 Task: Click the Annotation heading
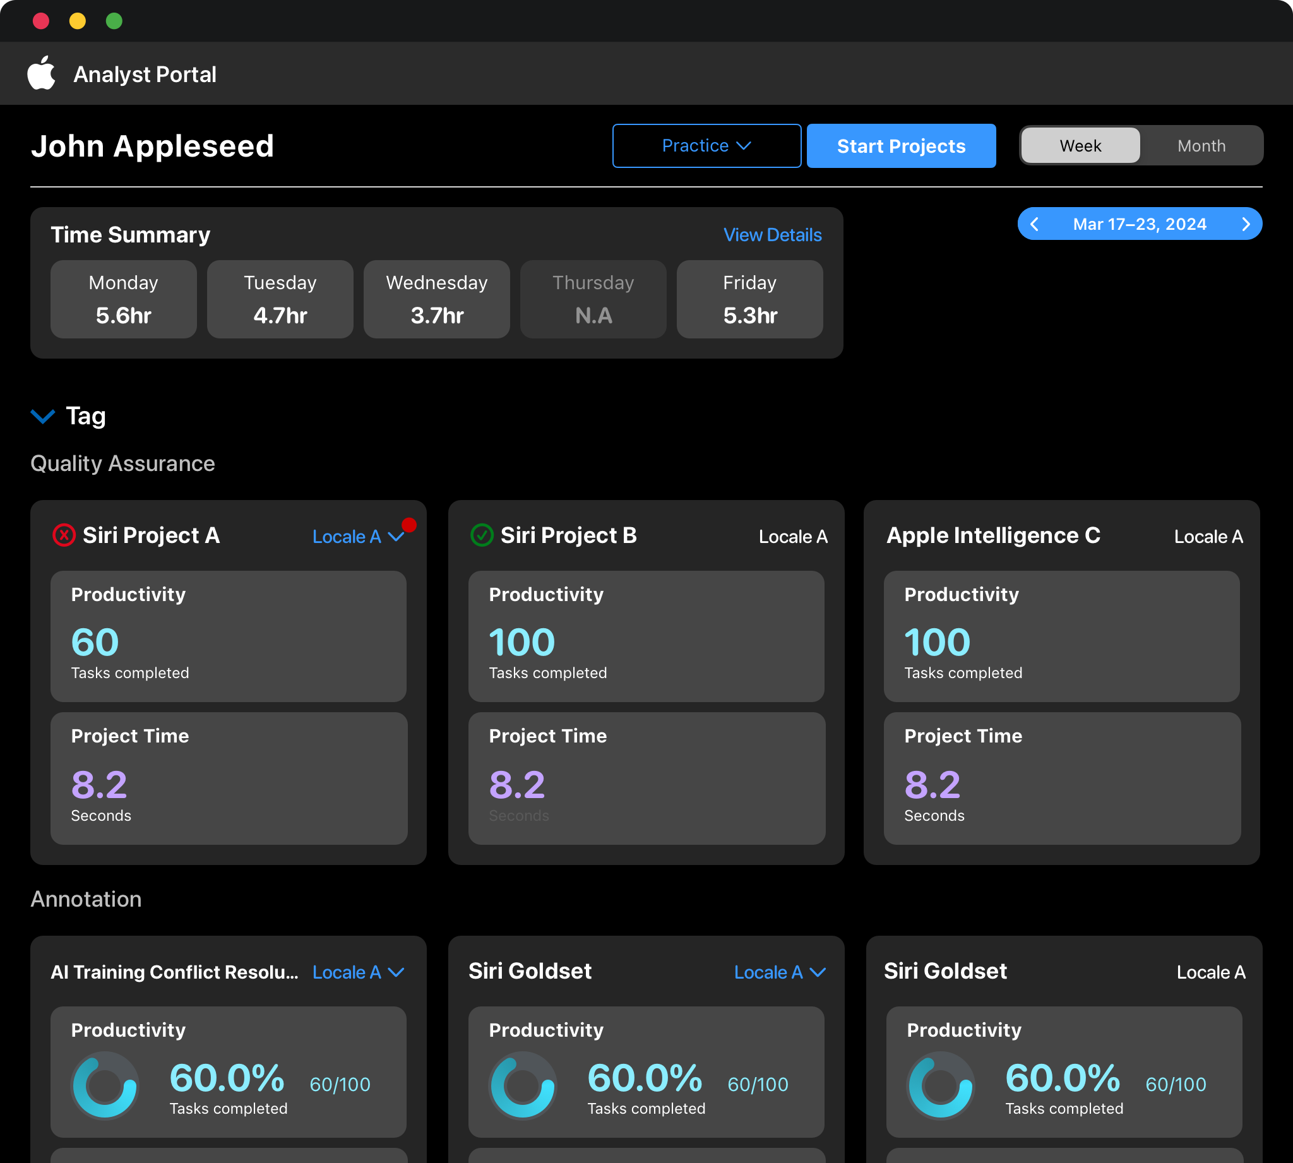[x=86, y=899]
